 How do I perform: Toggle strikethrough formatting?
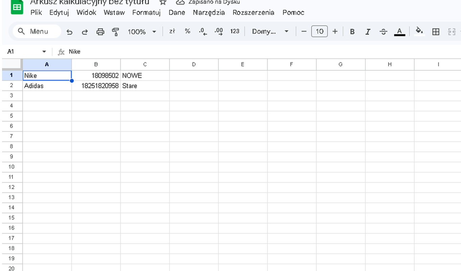[x=383, y=31]
